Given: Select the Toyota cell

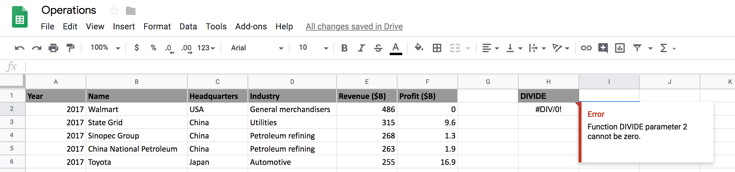Looking at the screenshot, I should [136, 162].
